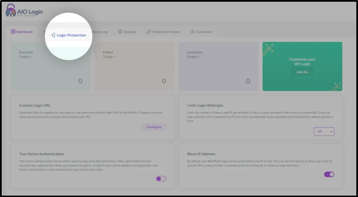This screenshot has width=358, height=197.
Task: Click the Two Factor Authentication heading
Action: point(42,154)
